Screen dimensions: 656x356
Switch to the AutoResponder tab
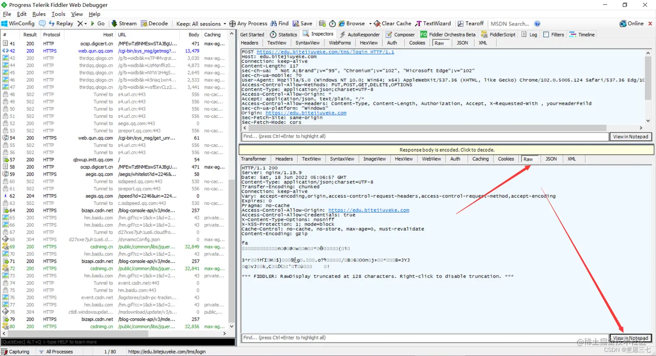pos(359,34)
